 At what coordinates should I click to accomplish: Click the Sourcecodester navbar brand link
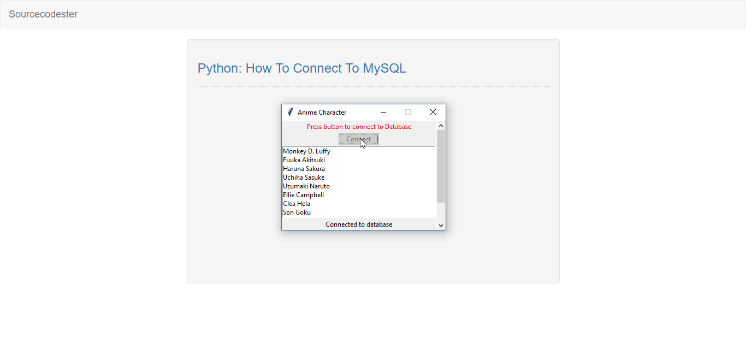(x=43, y=14)
